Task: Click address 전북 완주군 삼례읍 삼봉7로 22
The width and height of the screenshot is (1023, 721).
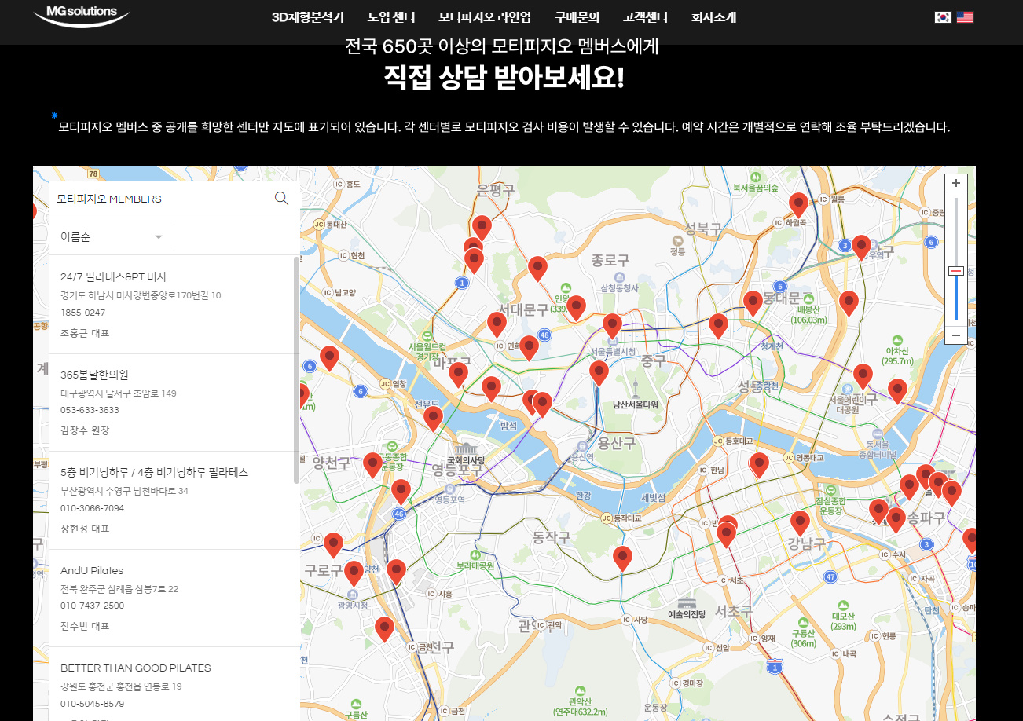Action: click(119, 589)
